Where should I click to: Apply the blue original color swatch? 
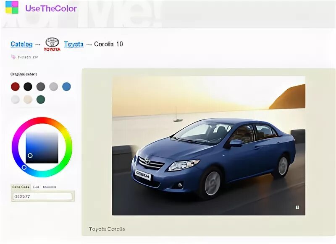click(x=66, y=87)
